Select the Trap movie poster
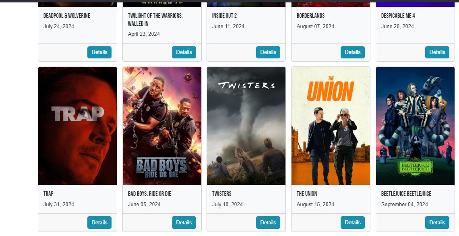Screen dimensions: 459x236 78,126
